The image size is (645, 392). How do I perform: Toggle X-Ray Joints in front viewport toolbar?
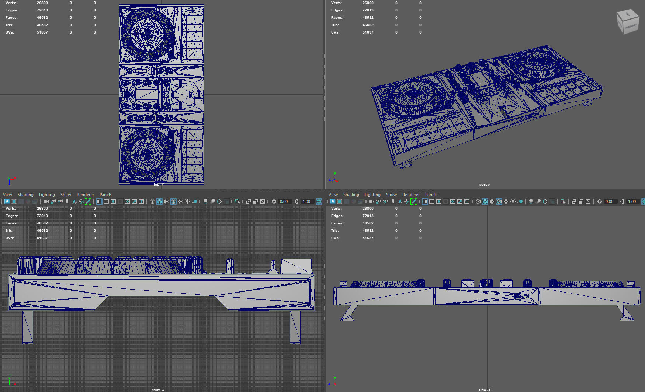[x=263, y=202]
